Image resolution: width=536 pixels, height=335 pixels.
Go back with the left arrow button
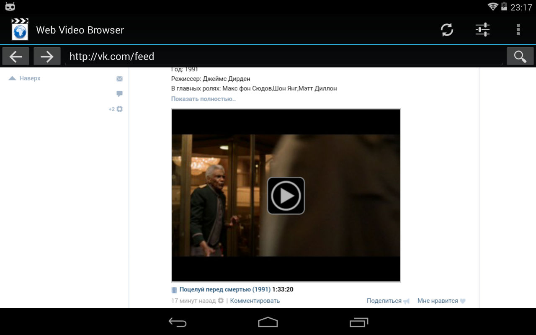(x=16, y=57)
